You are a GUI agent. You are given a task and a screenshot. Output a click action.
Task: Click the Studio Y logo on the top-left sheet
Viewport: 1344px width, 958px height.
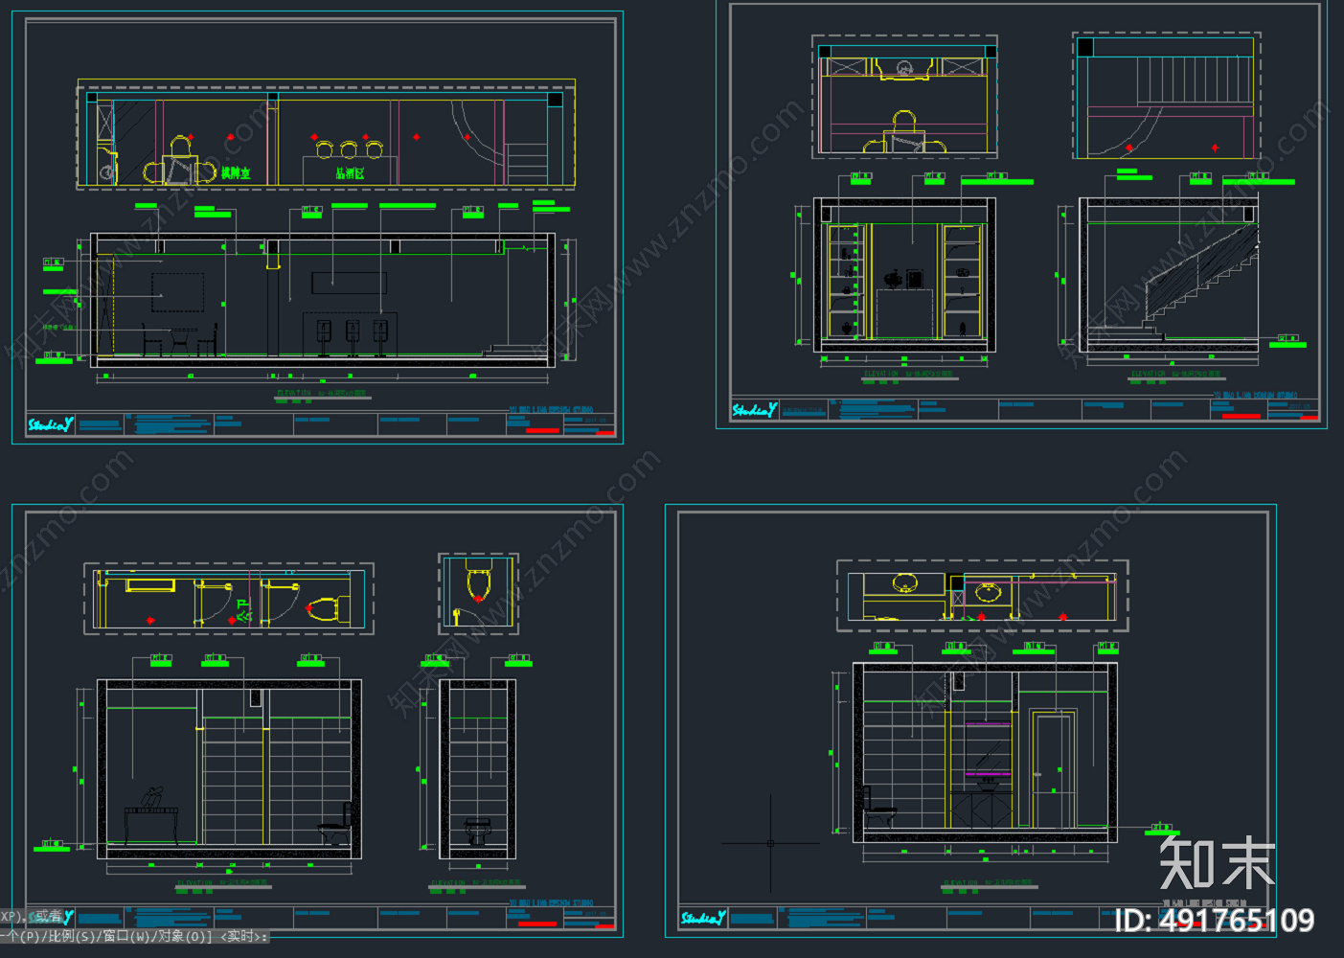(x=50, y=423)
